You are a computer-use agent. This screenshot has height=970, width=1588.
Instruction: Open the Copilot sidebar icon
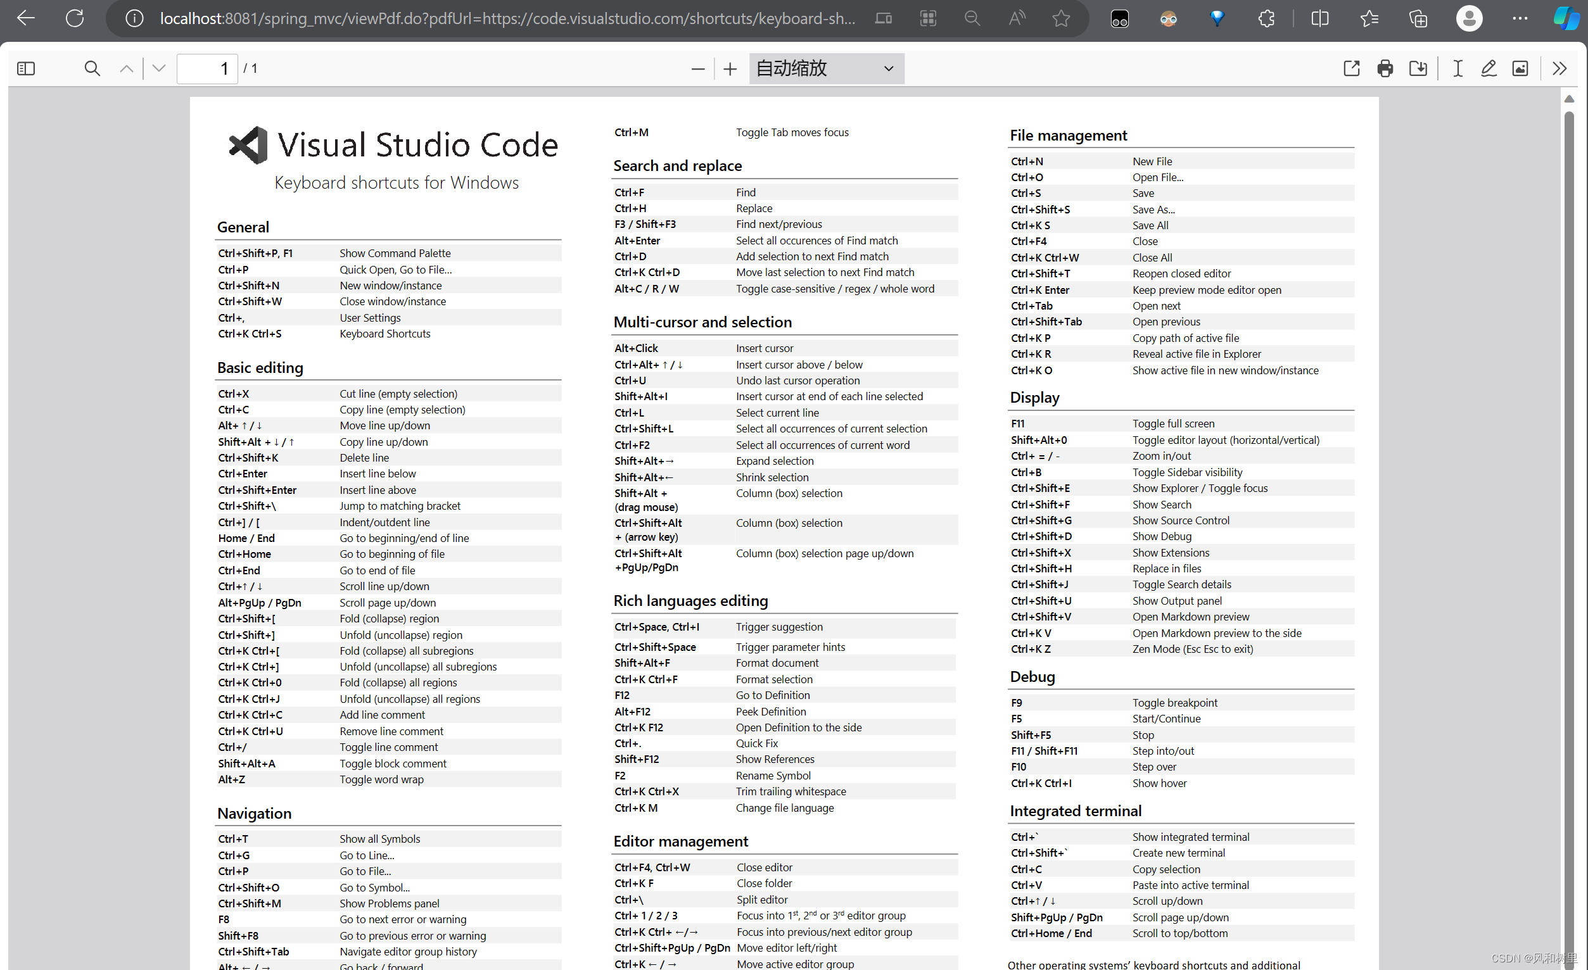[1566, 19]
